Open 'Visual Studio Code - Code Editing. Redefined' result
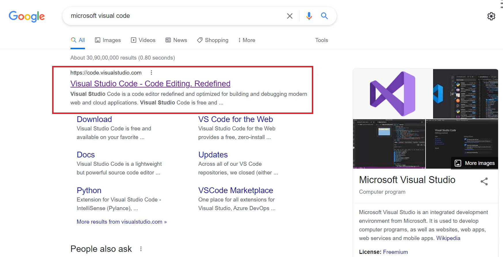This screenshot has width=503, height=257. 150,83
